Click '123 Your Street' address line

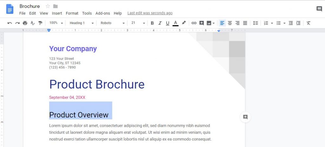click(62, 58)
